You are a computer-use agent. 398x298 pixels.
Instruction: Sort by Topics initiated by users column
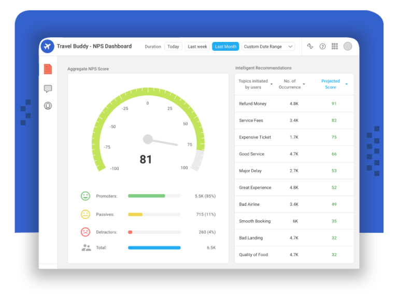coord(253,84)
